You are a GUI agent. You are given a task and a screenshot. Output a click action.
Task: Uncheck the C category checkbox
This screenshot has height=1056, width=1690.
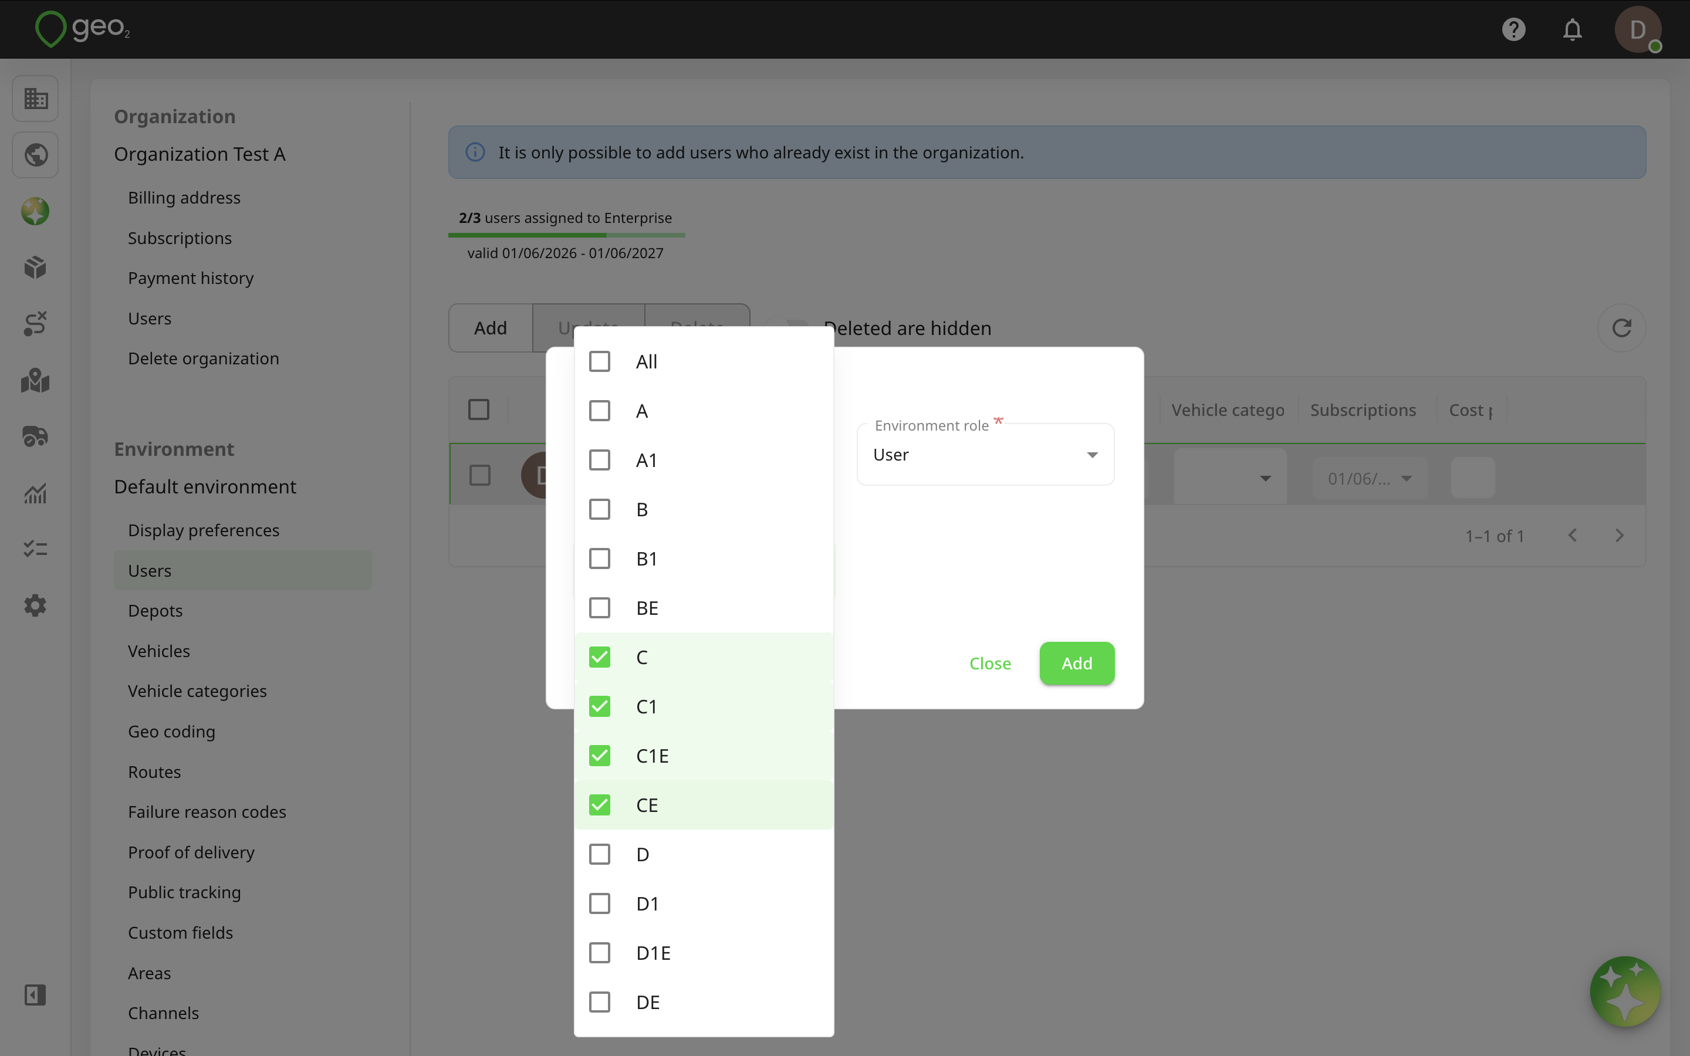599,657
